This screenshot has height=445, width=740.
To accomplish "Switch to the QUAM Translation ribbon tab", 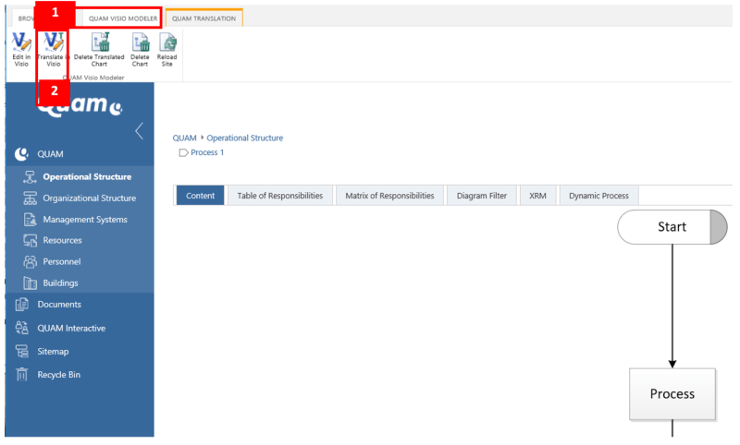I will (x=203, y=18).
